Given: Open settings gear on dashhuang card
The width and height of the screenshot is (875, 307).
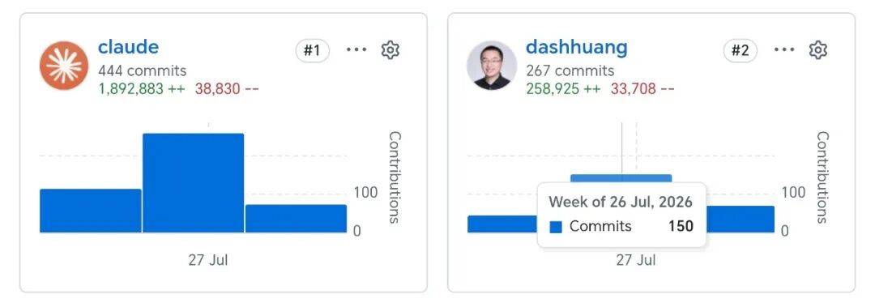Looking at the screenshot, I should pos(818,50).
